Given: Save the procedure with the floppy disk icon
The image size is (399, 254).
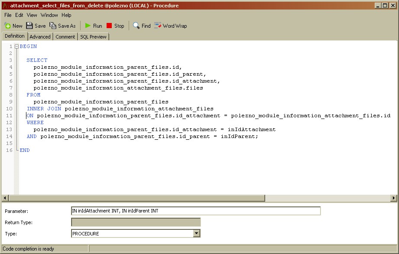Looking at the screenshot, I should (29, 26).
